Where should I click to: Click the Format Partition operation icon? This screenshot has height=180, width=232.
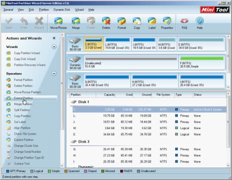click(x=8, y=80)
